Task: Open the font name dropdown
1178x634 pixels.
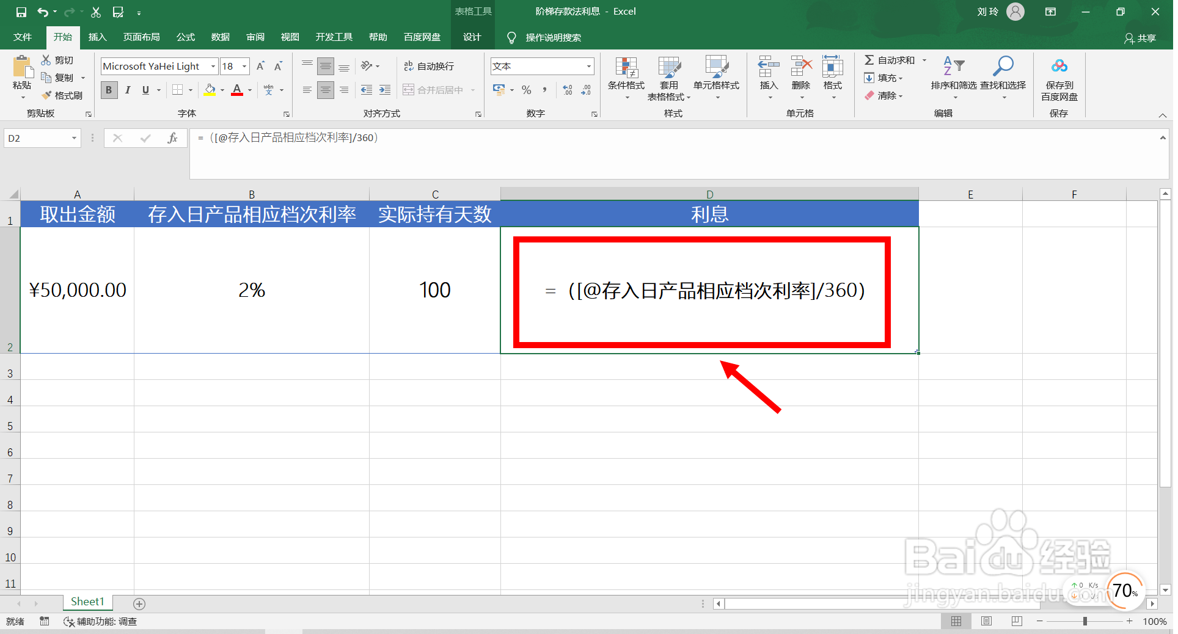Action: click(213, 66)
